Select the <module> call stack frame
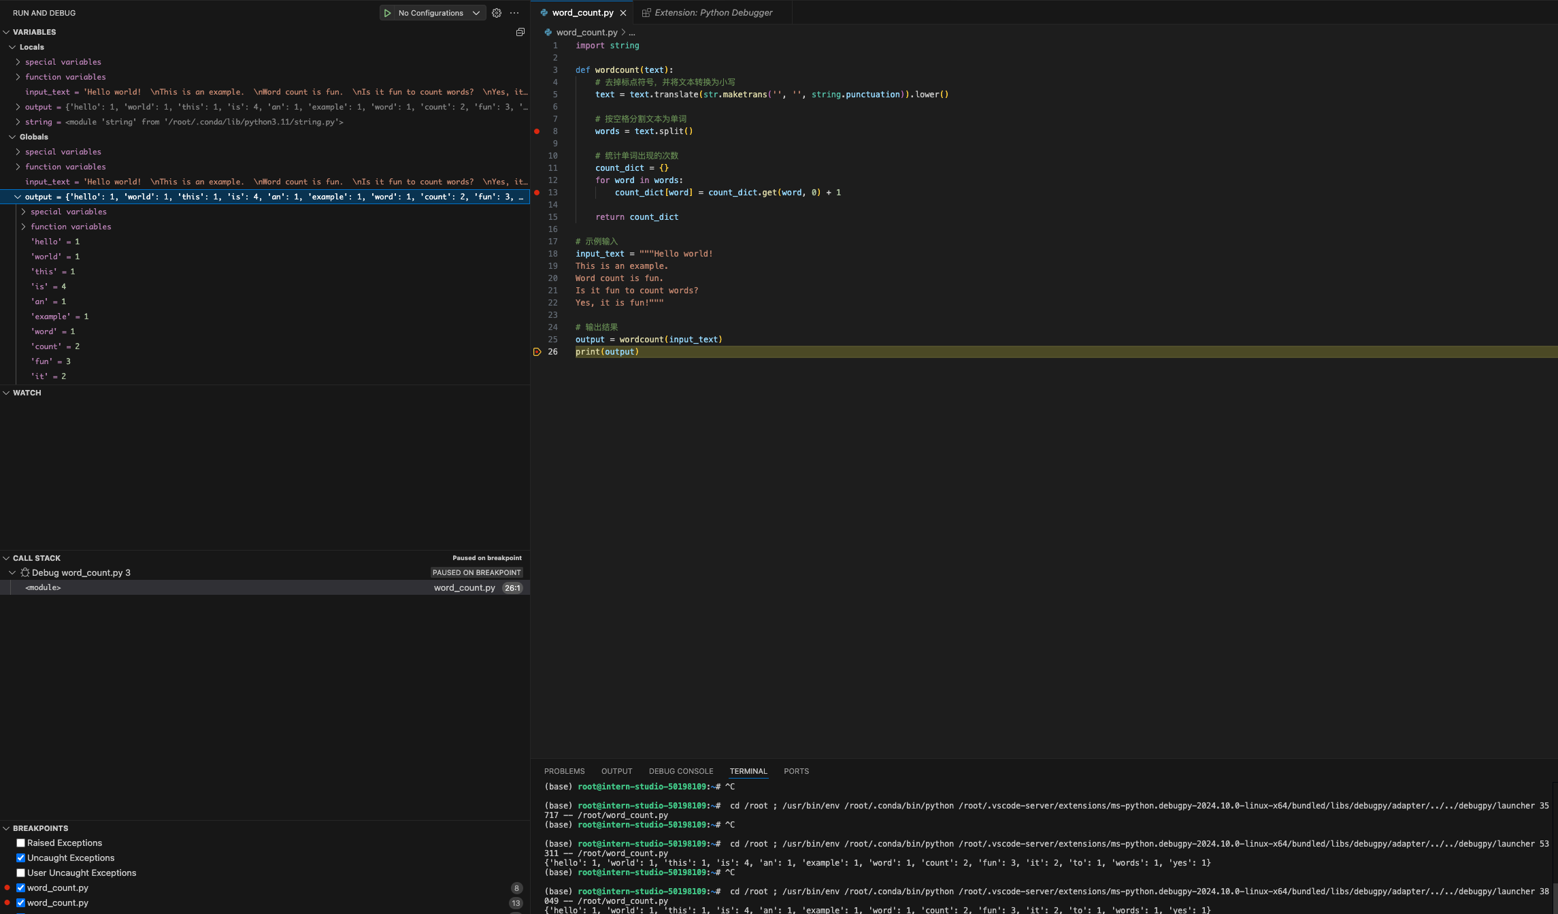The height and width of the screenshot is (914, 1558). coord(44,588)
